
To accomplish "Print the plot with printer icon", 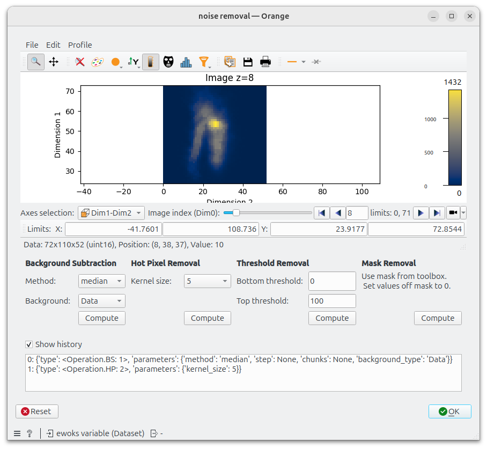I will [265, 62].
